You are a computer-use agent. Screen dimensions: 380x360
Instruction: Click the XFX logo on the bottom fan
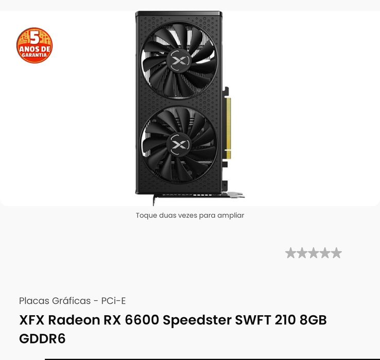[179, 145]
